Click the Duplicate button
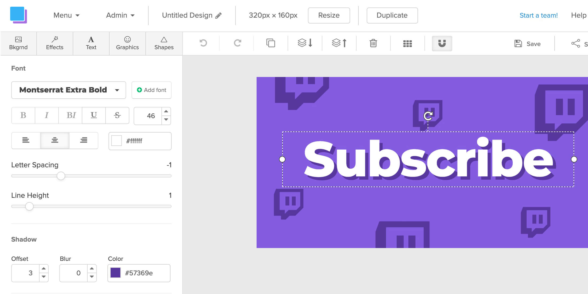 click(392, 16)
